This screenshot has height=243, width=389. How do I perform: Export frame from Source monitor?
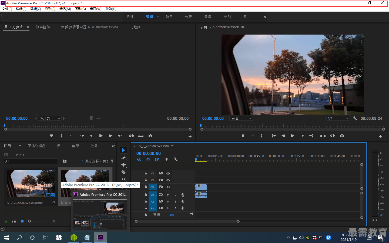pos(150,136)
